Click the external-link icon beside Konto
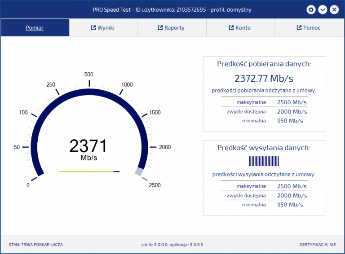 coord(231,28)
